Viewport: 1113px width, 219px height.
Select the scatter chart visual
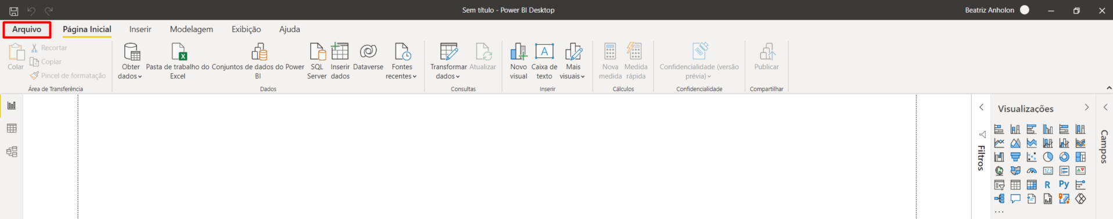pyautogui.click(x=1032, y=157)
